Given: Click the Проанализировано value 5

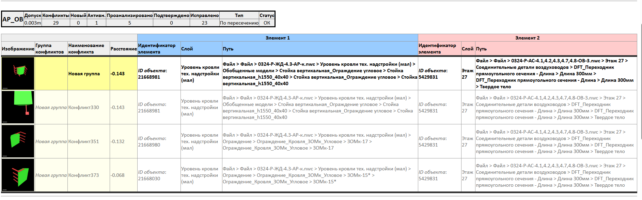Looking at the screenshot, I should point(129,23).
